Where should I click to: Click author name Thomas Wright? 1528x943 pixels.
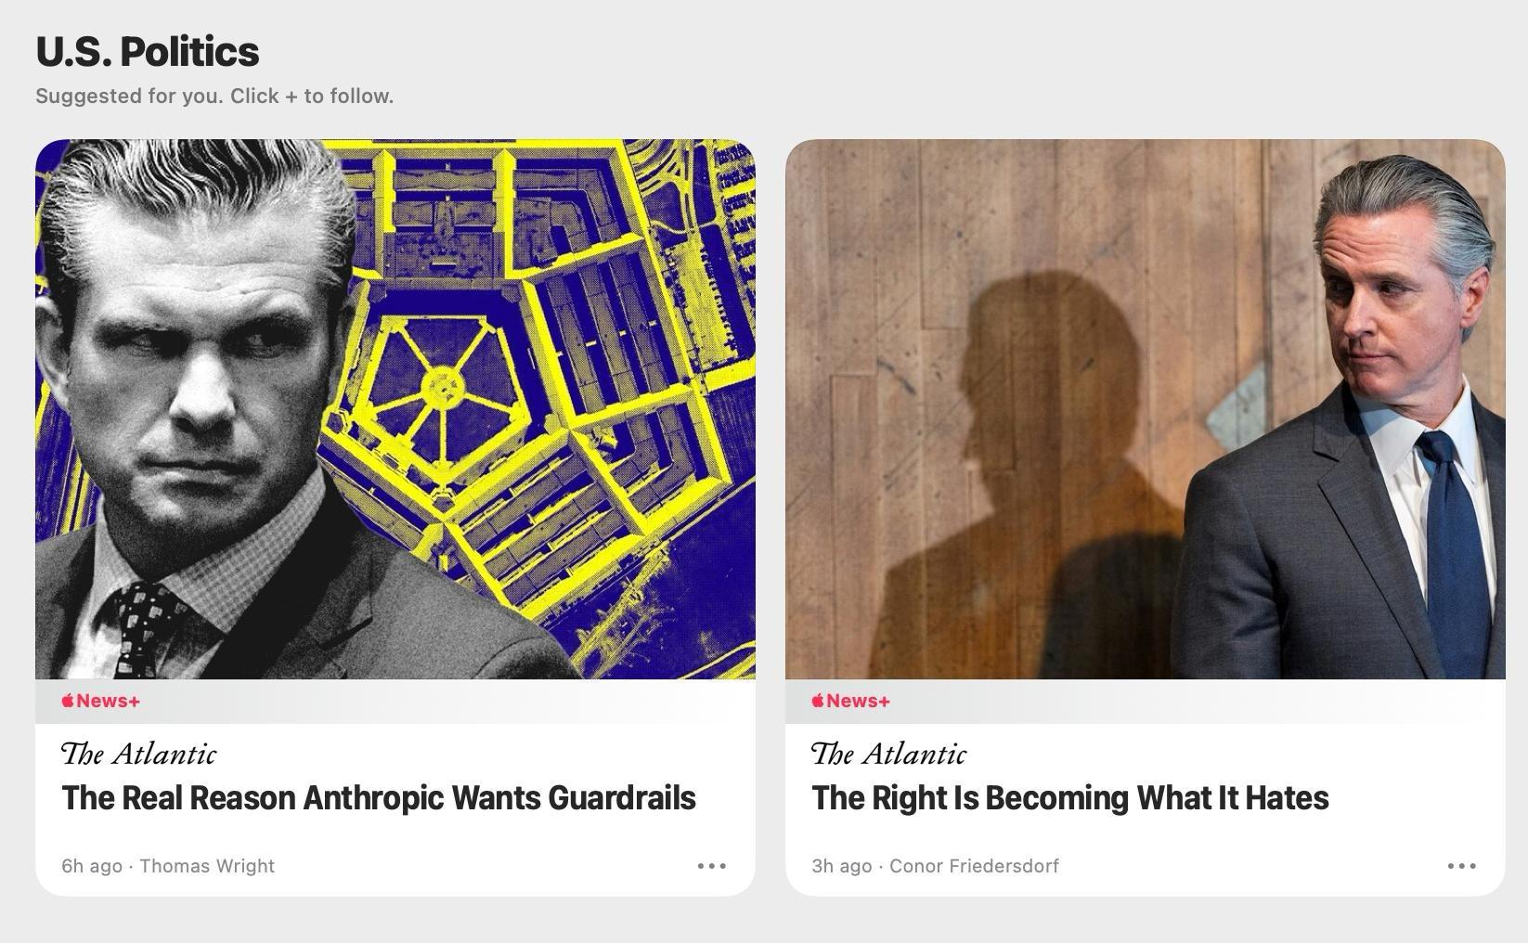coord(207,866)
